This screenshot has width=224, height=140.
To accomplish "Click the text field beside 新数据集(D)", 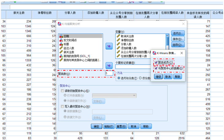I will point(122,112).
